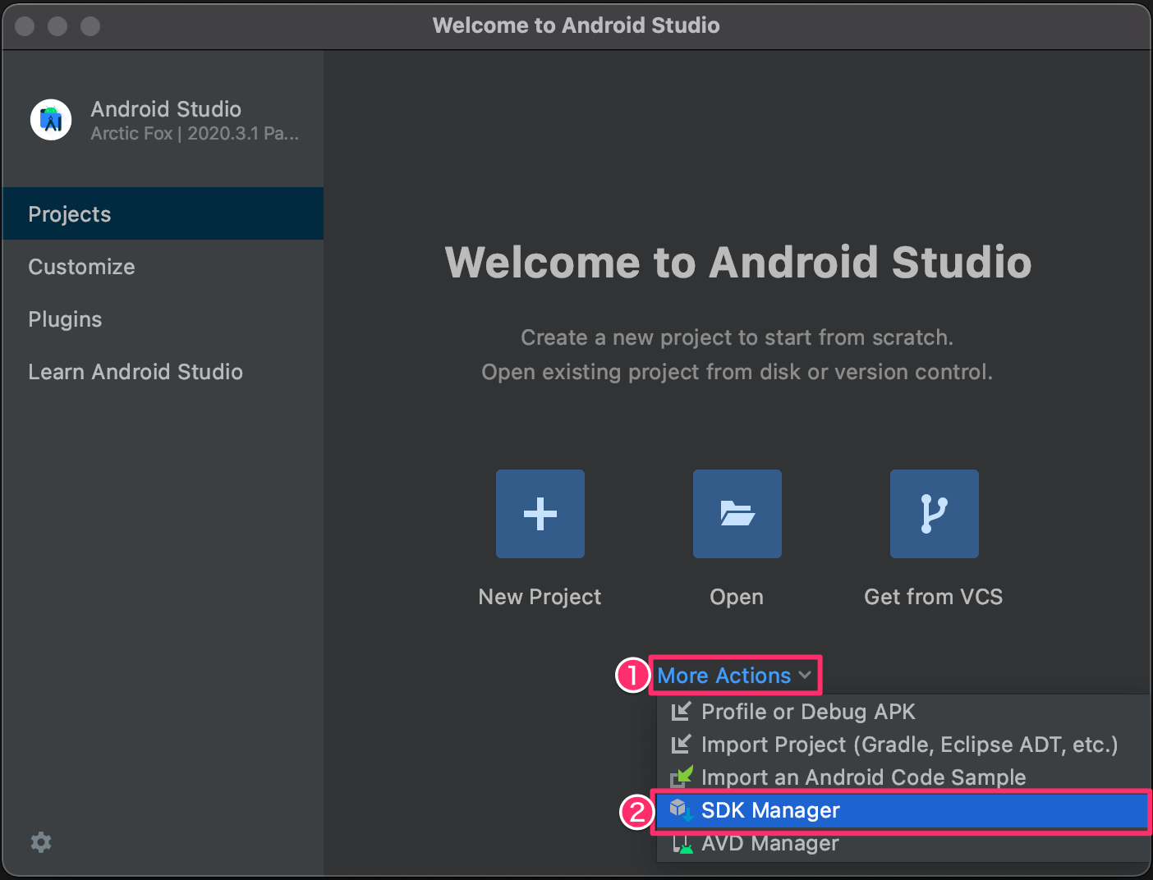Open settings gear in sidebar corner
Image resolution: width=1153 pixels, height=880 pixels.
click(x=41, y=842)
